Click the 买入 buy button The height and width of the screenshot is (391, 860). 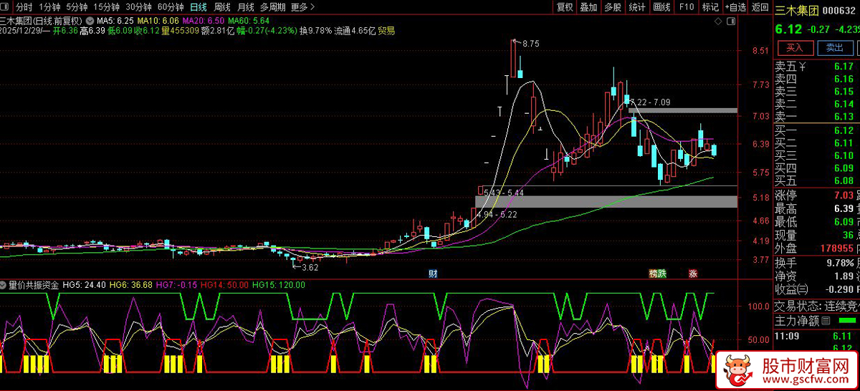(x=795, y=48)
